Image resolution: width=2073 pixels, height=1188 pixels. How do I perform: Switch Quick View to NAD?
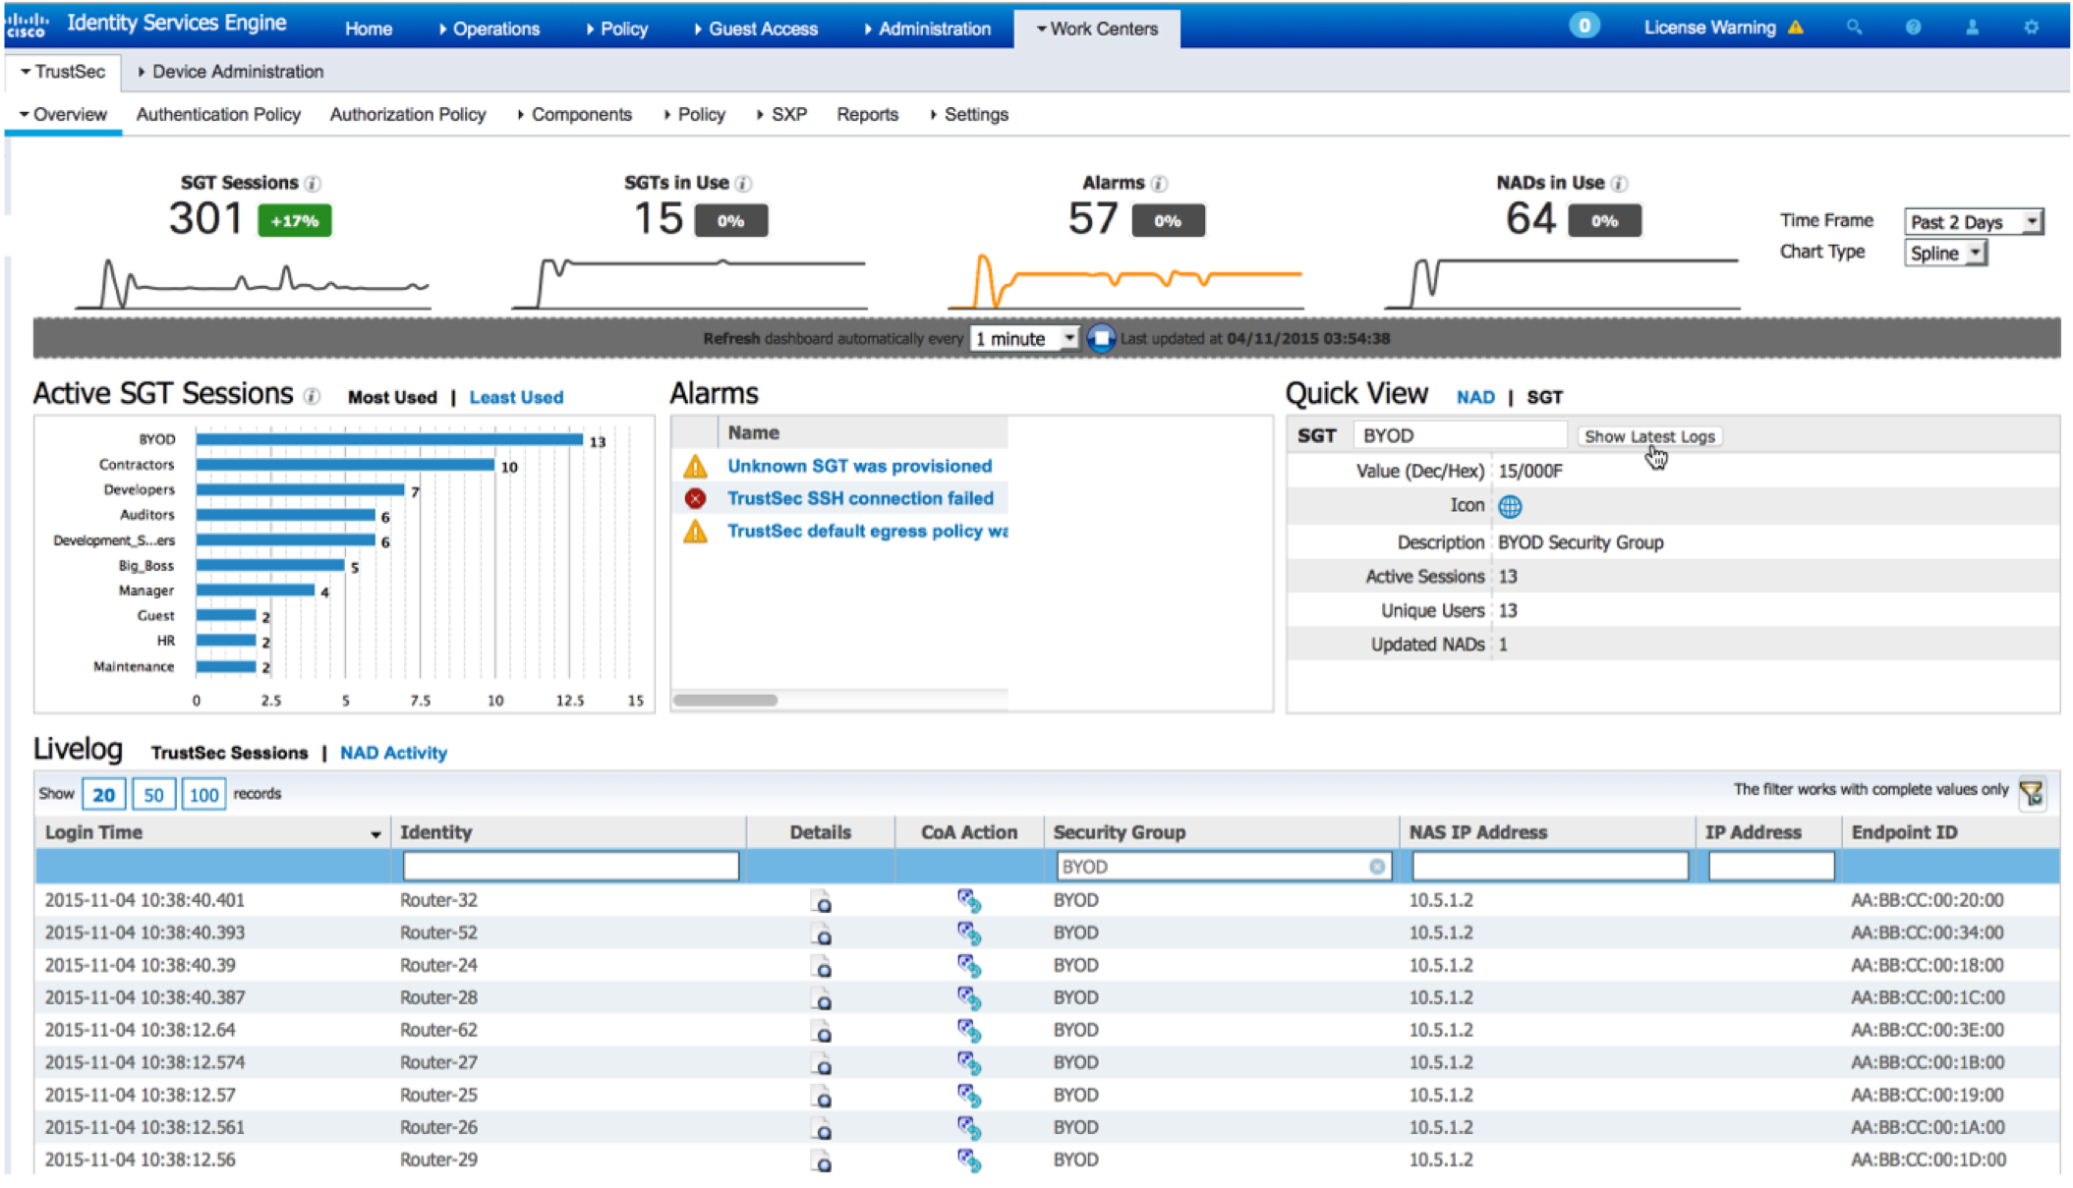pyautogui.click(x=1475, y=397)
